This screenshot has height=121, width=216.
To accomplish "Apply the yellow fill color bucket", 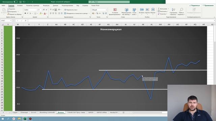I will (x=40, y=13).
